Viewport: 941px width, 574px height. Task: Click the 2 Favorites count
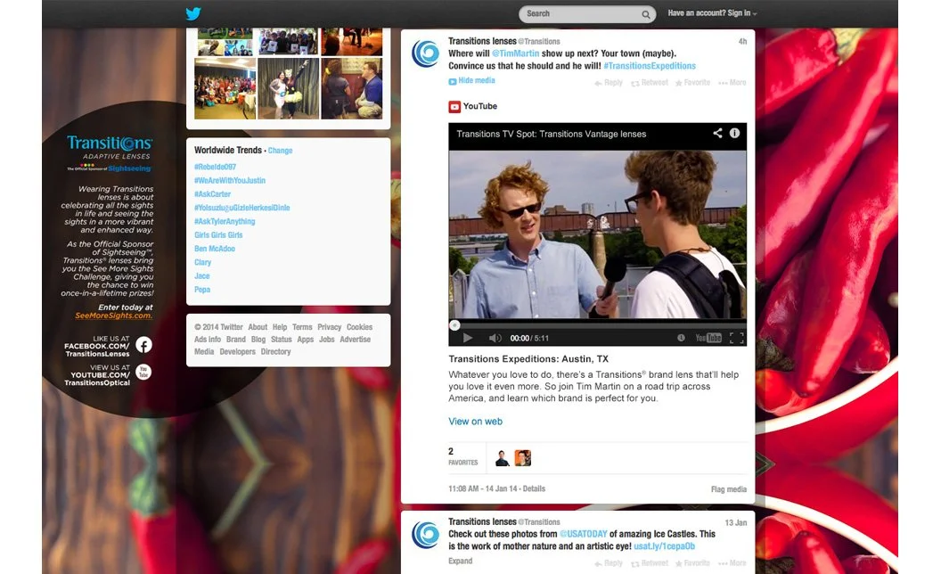pos(462,456)
